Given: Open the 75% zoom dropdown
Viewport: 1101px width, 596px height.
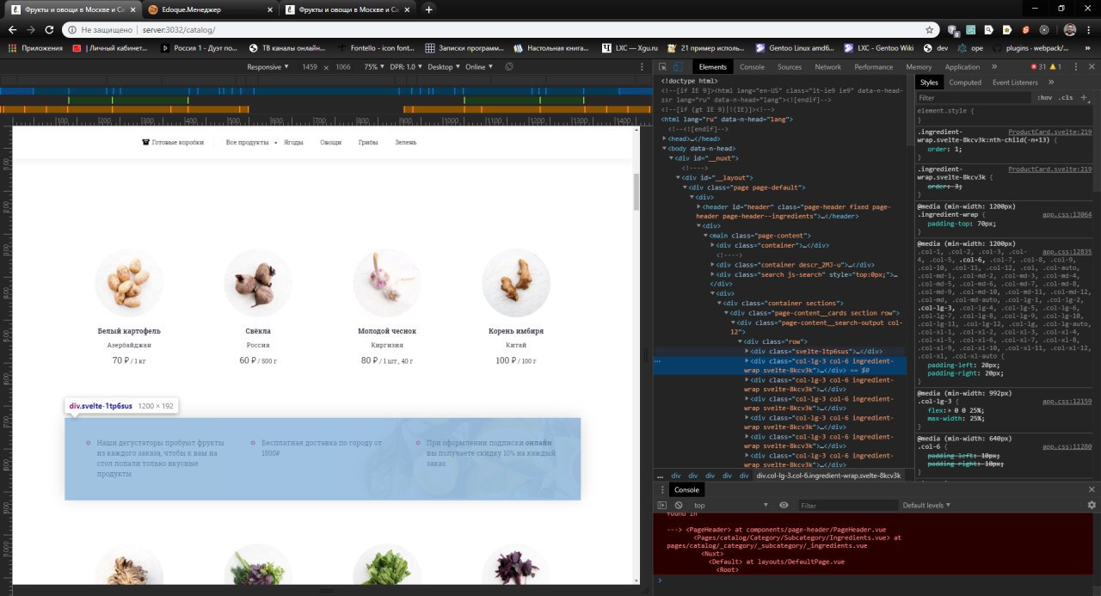Looking at the screenshot, I should point(372,67).
